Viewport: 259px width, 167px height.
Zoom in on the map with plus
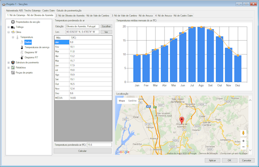[x=243, y=141]
